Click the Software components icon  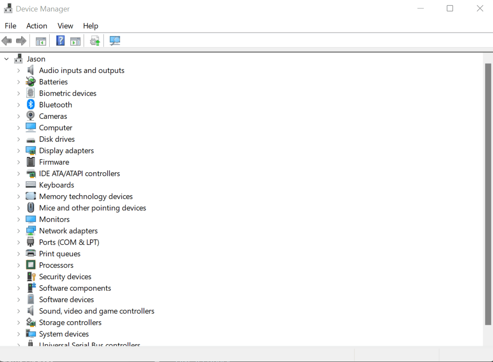[31, 288]
